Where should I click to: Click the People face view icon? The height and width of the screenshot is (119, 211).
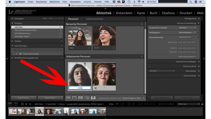(93, 98)
